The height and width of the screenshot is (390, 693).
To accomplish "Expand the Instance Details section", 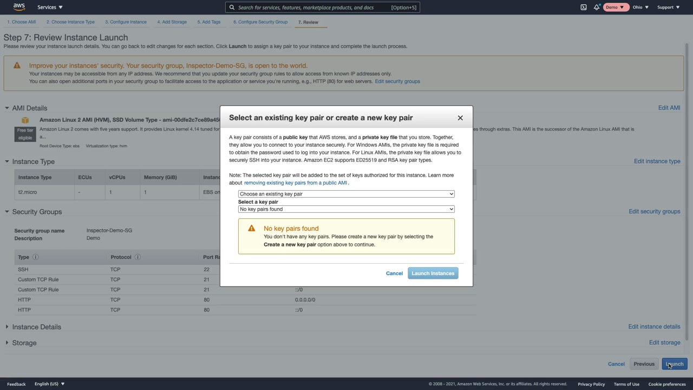I will pos(7,327).
